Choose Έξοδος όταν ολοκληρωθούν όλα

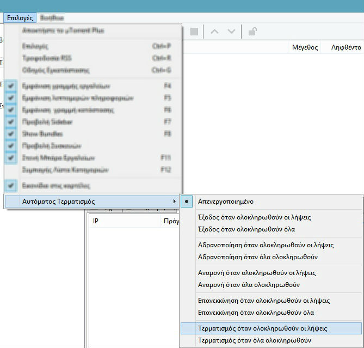point(272,229)
